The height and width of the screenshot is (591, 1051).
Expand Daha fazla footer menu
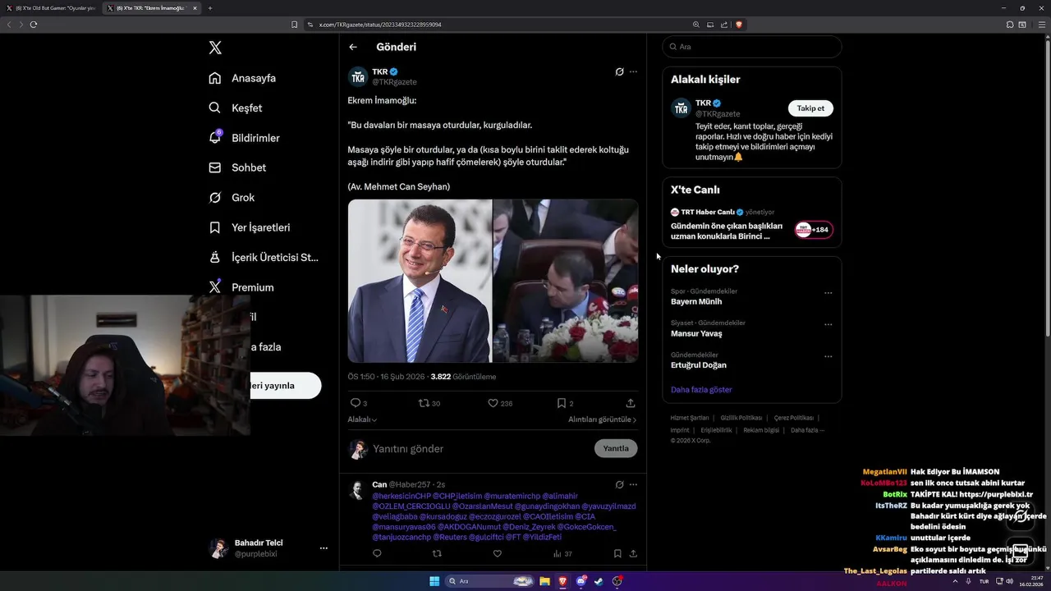point(807,430)
